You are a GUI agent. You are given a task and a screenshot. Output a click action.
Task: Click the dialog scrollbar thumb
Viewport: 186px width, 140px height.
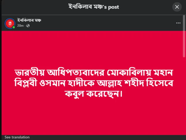tap(184, 36)
